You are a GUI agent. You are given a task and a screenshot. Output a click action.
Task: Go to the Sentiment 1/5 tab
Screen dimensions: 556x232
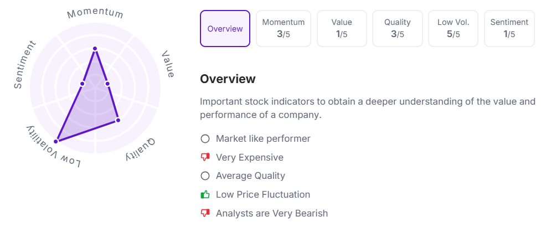coord(509,29)
